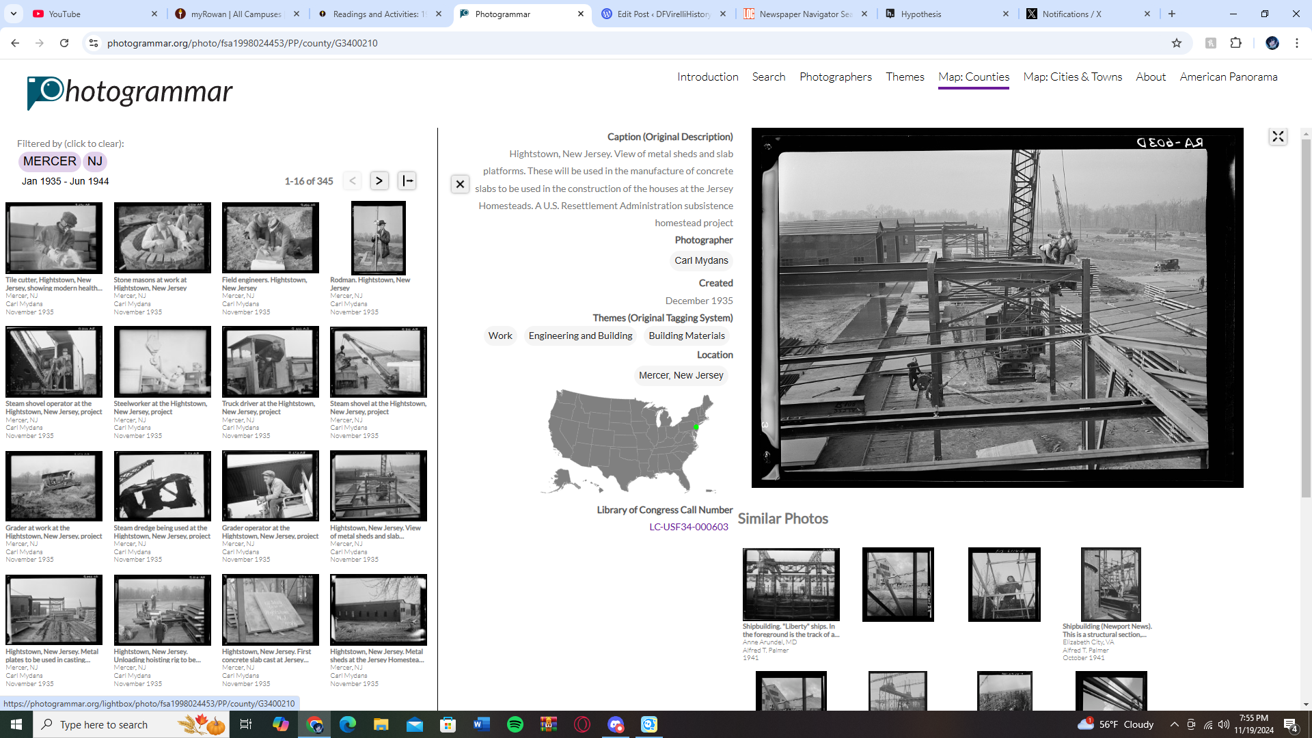Select Building Materials theme tag
Viewport: 1312px width, 738px height.
pyautogui.click(x=687, y=336)
